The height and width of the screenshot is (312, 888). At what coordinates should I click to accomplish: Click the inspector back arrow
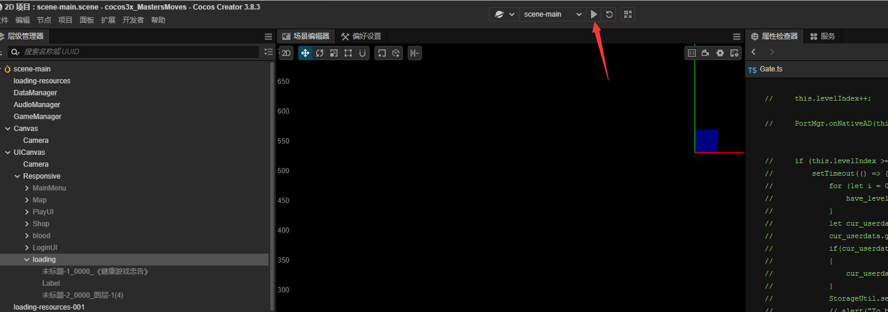[753, 52]
